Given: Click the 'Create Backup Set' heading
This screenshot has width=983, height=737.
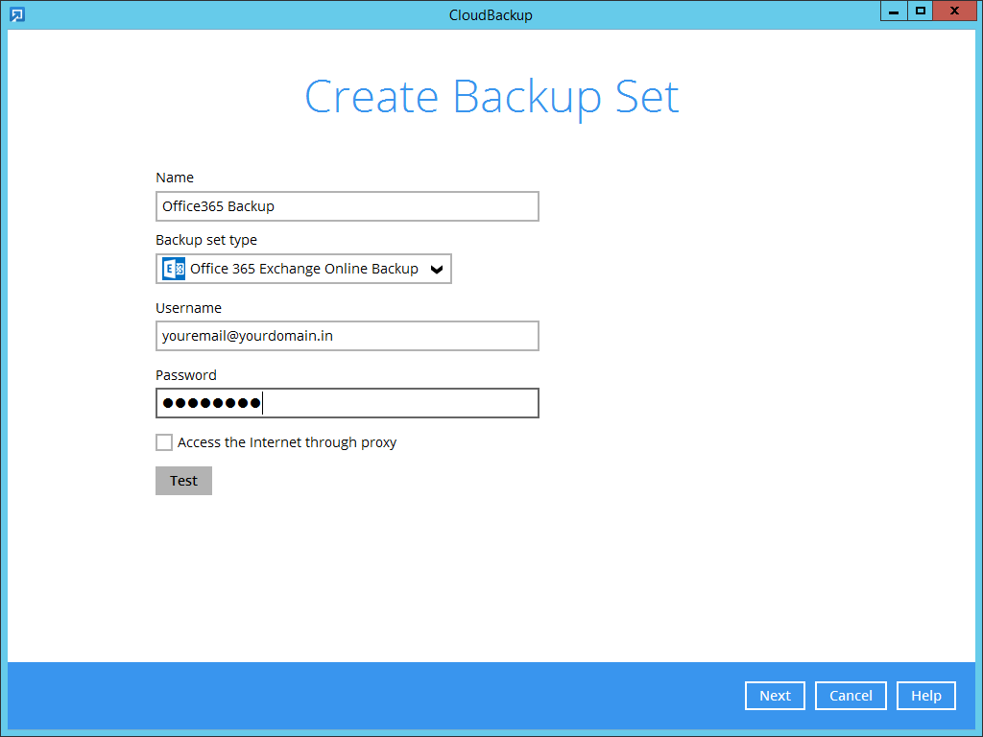Looking at the screenshot, I should (x=491, y=97).
